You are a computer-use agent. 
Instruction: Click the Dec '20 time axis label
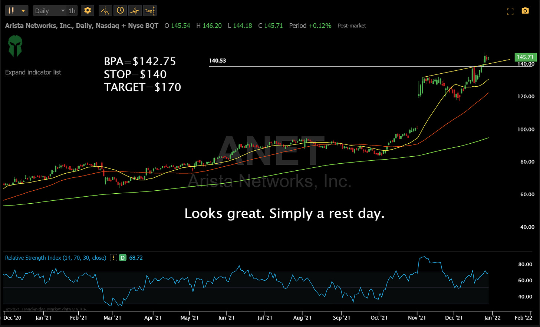[x=12, y=318]
